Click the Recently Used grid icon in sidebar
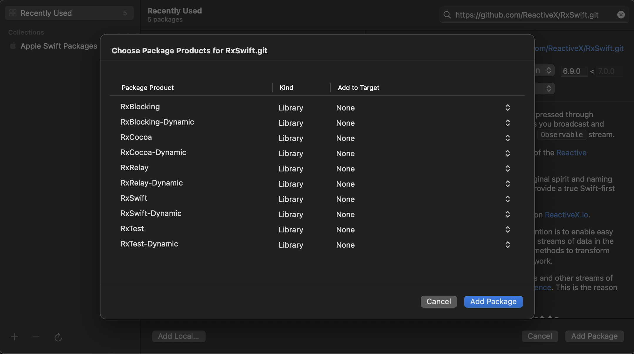The width and height of the screenshot is (634, 354). tap(13, 13)
